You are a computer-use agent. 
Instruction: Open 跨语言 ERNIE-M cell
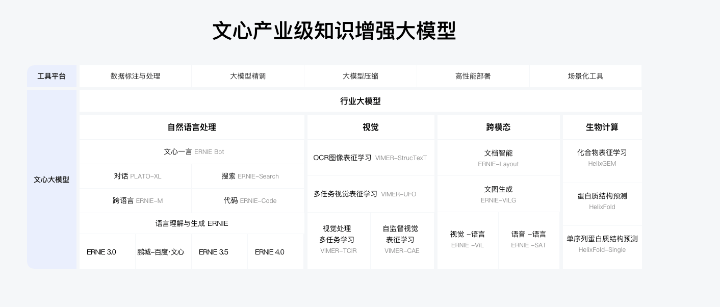136,201
